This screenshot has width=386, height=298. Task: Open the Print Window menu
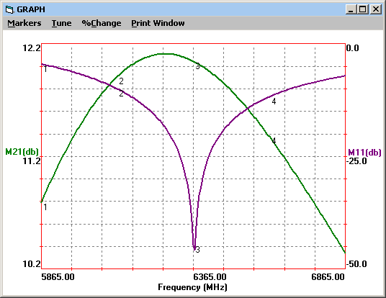[x=158, y=23]
